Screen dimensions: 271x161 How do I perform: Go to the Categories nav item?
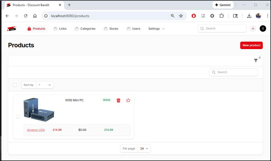(85, 29)
